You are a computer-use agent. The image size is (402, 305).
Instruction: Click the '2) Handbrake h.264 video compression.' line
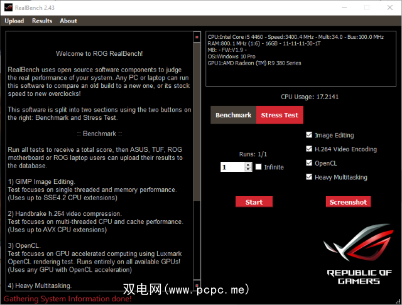(65, 213)
